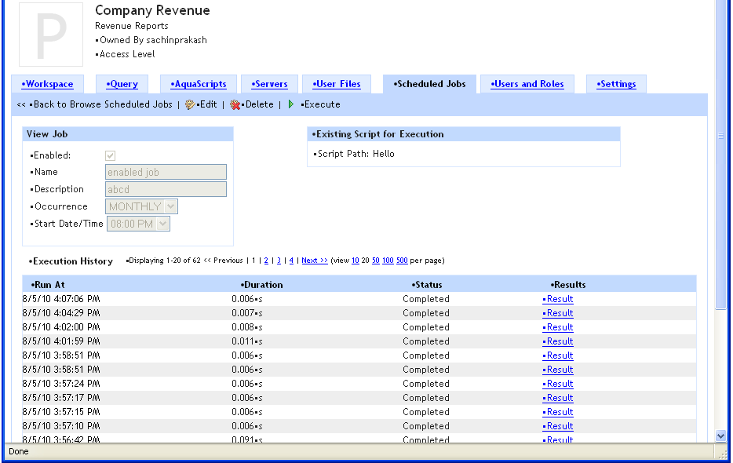Select the Scheduled Jobs tab
Viewport: 733px width, 463px height.
tap(429, 84)
